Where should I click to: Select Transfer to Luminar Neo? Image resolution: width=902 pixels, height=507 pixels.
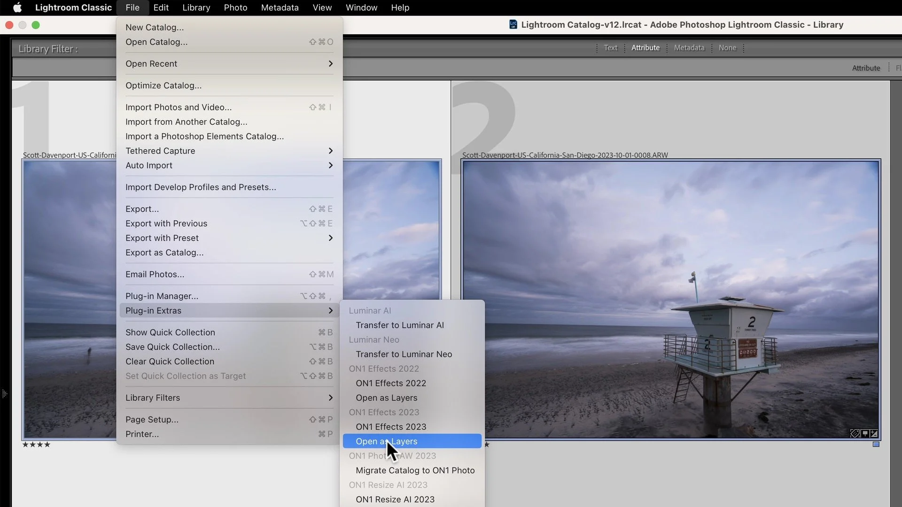[403, 354]
